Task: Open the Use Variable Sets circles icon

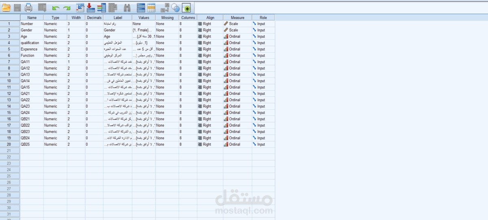Action: [176, 7]
